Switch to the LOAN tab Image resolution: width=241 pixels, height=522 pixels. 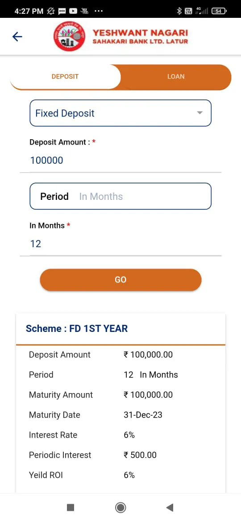click(176, 77)
